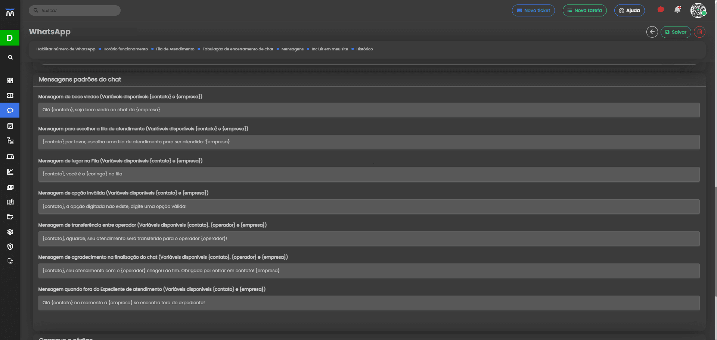Click the Nova tarefa button
The image size is (717, 340).
coord(585,10)
